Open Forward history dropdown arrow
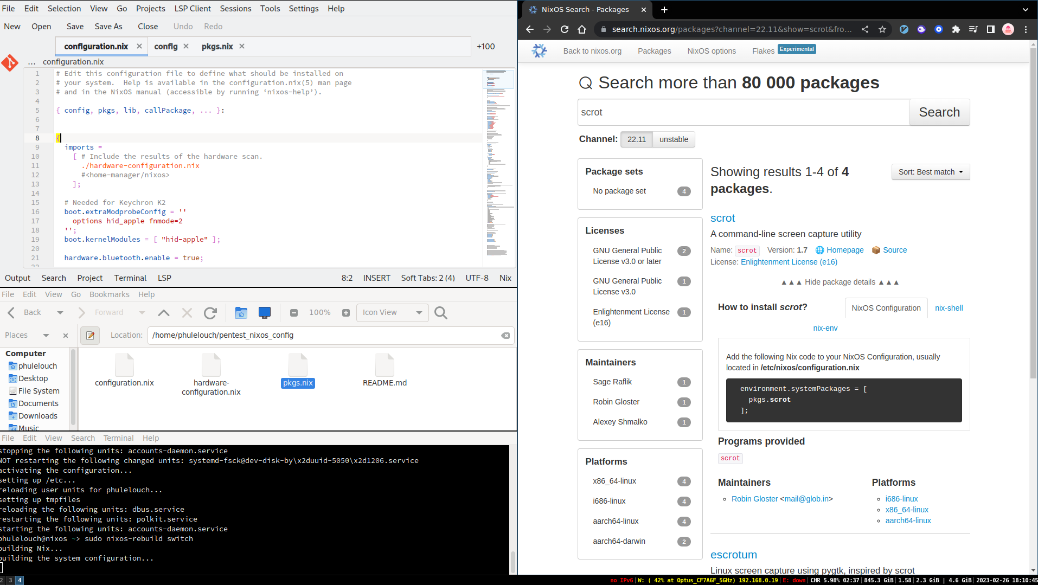This screenshot has width=1038, height=585. tap(142, 312)
